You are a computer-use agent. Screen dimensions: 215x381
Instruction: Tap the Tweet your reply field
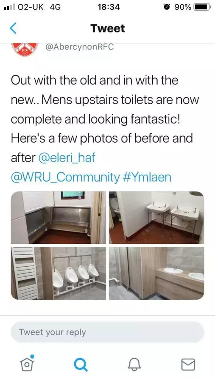107,332
